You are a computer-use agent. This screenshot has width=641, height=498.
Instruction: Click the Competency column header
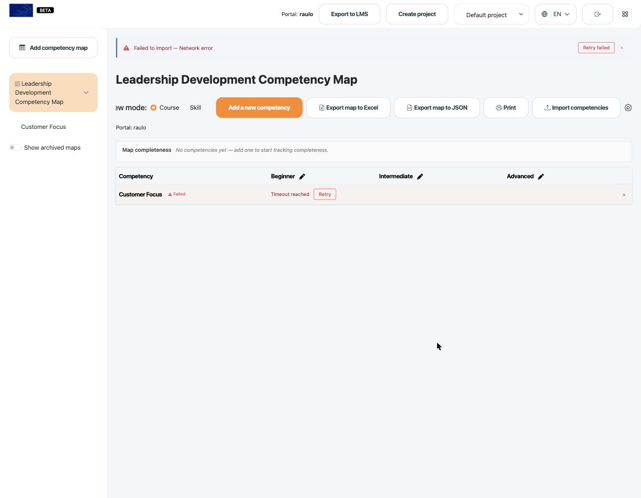tap(136, 176)
